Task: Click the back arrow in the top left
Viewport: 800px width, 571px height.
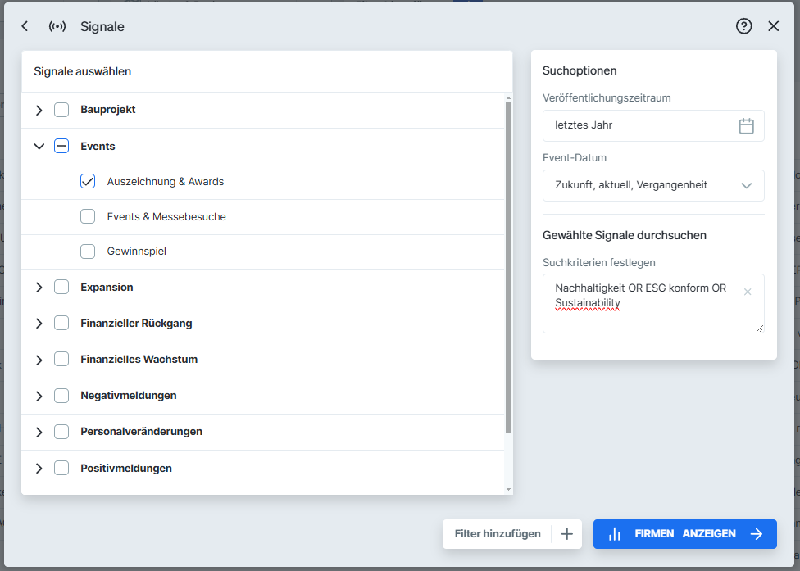Action: click(24, 25)
